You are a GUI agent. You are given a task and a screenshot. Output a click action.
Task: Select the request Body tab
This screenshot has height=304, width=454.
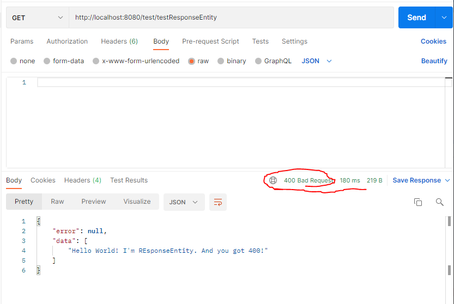[161, 41]
